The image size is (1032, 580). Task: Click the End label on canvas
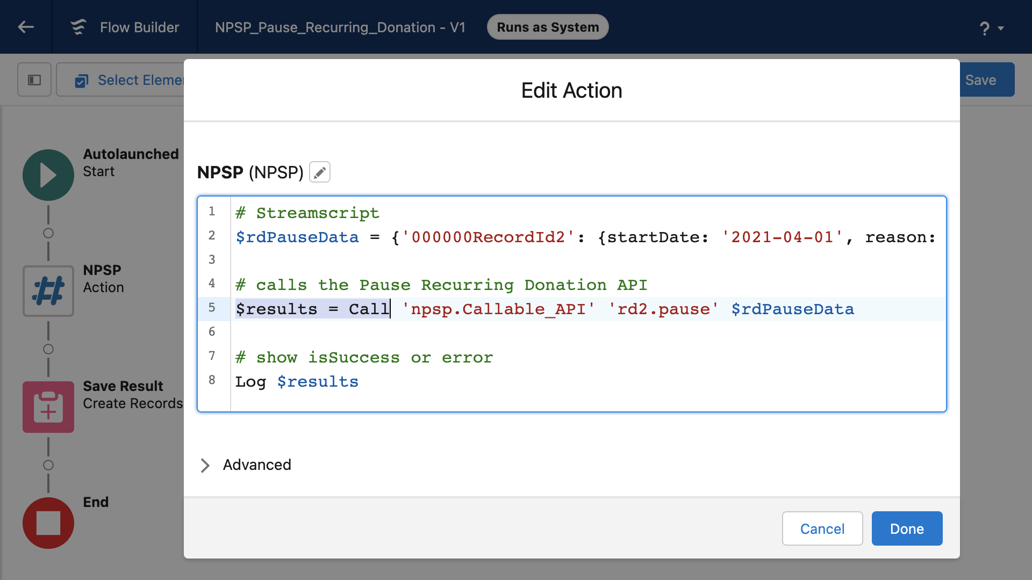[96, 502]
